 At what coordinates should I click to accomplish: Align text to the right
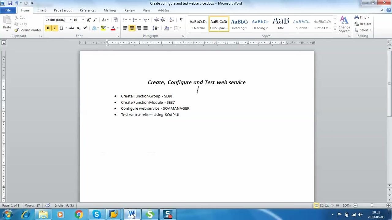pyautogui.click(x=139, y=28)
